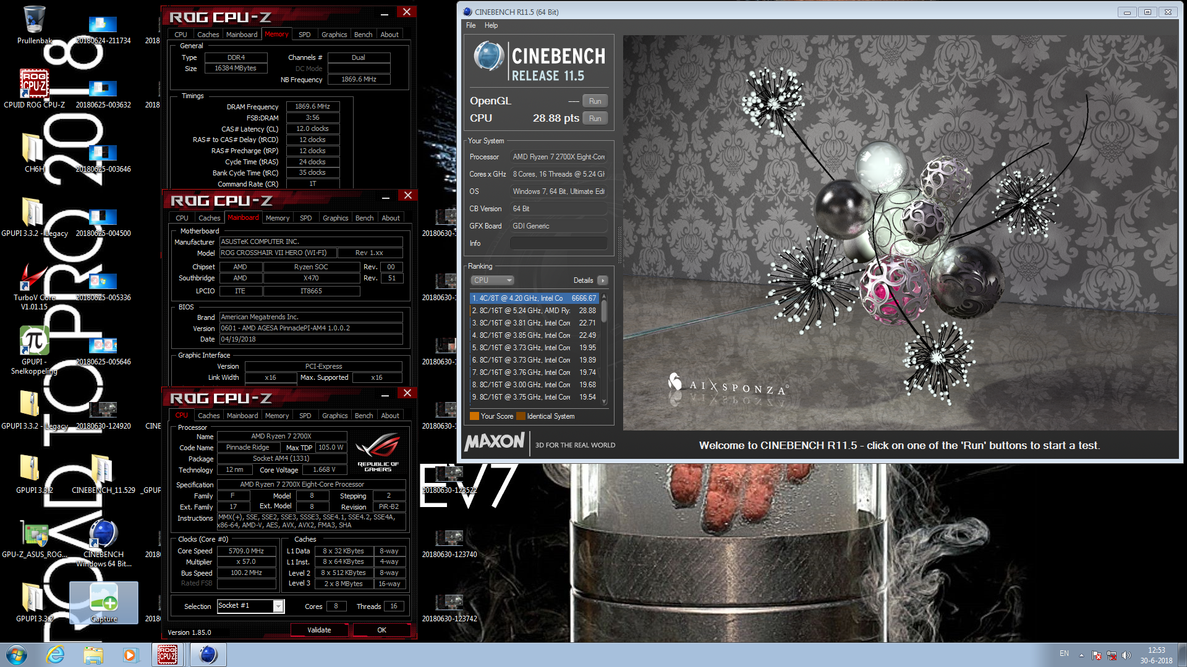Click BIOS Version 0601 field
This screenshot has width=1187, height=667.
click(311, 328)
